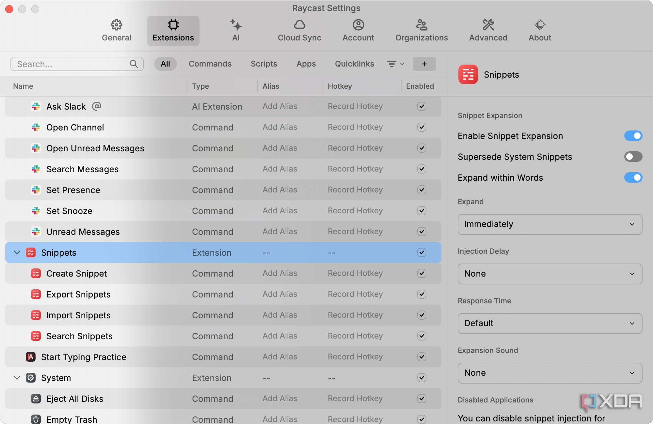Open the Response Time dropdown showing Default
The width and height of the screenshot is (653, 424).
(x=550, y=323)
